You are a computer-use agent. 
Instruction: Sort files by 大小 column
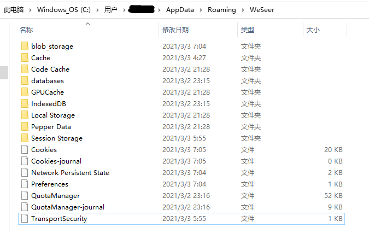pos(313,30)
